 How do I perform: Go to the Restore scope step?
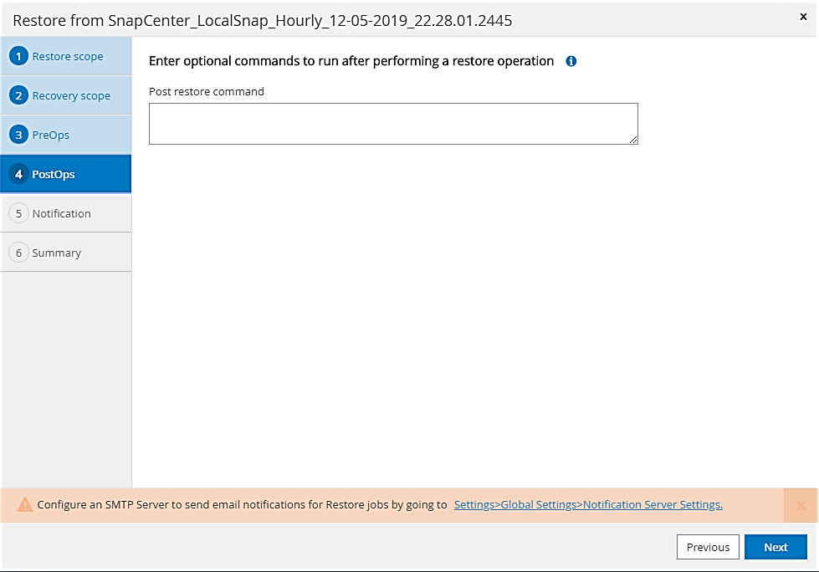pyautogui.click(x=68, y=57)
